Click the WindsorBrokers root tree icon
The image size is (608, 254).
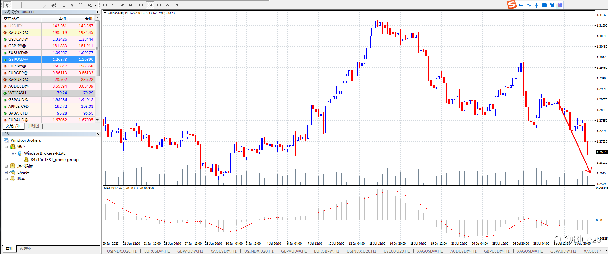coord(6,140)
